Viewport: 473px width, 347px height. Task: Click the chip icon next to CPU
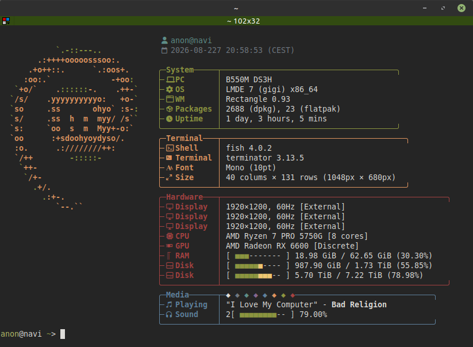point(170,236)
